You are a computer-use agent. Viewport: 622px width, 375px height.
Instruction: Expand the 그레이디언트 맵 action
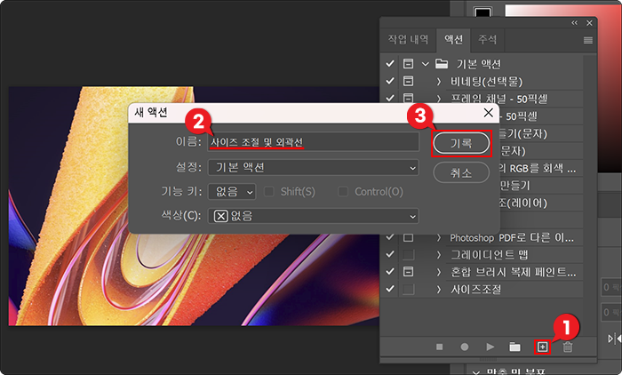[x=439, y=255]
